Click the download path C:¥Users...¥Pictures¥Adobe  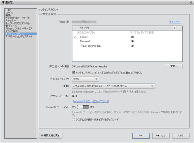(x=89, y=66)
